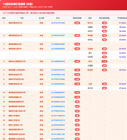Click the 超时总单数 column header
127x140 pixels.
click(x=77, y=18)
